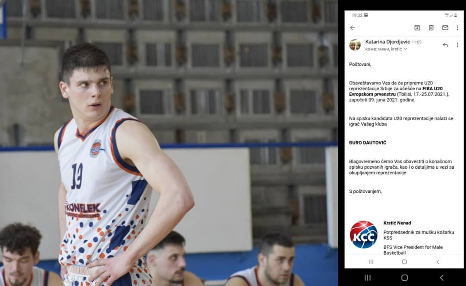Click the KSS logo in signature

[363, 234]
